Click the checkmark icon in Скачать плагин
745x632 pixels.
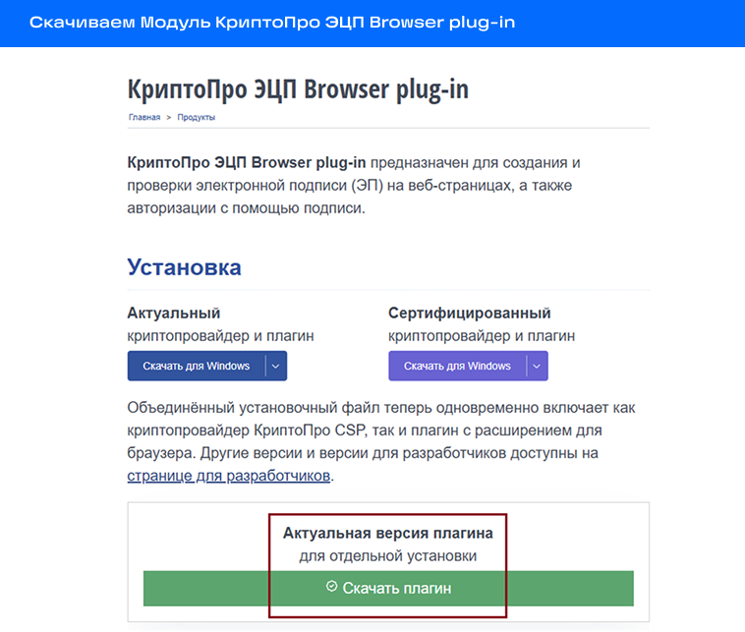pos(331,587)
